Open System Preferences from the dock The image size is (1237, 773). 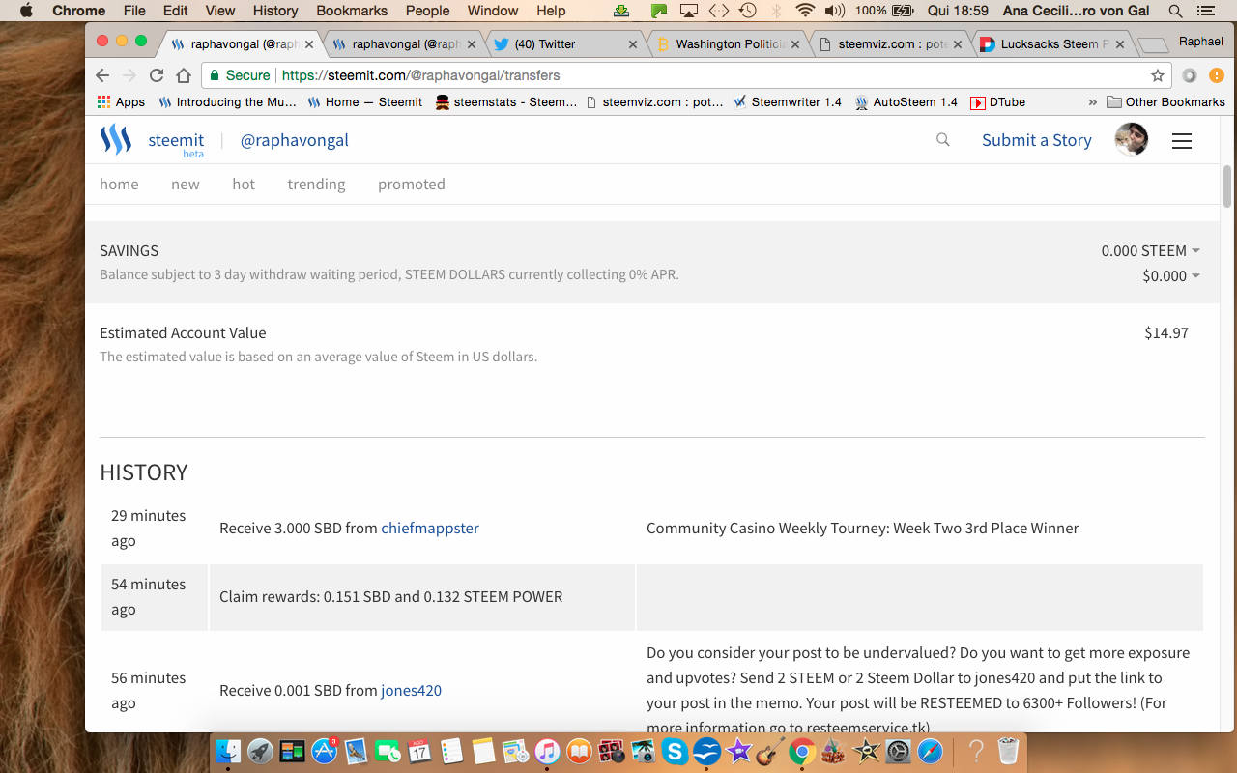898,751
